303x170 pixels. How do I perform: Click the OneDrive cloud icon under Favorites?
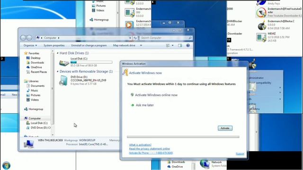click(28, 67)
